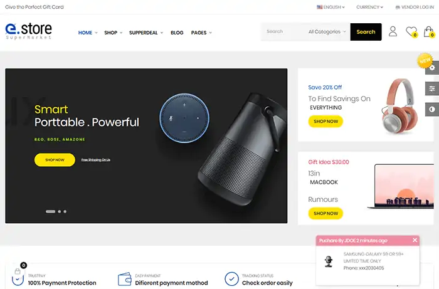Open the settings gear side panel
Image resolution: width=439 pixels, height=289 pixels.
click(x=432, y=68)
